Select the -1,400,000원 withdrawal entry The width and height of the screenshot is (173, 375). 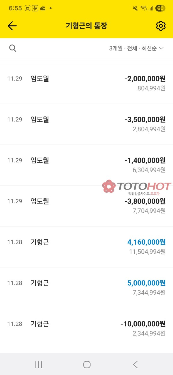(86, 165)
